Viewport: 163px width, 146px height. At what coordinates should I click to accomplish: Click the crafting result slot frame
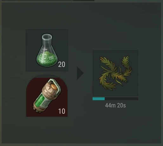click(x=115, y=73)
